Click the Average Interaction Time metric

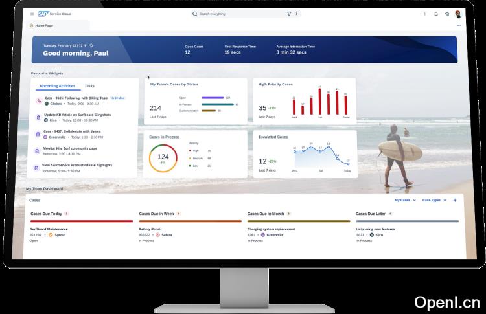[295, 50]
